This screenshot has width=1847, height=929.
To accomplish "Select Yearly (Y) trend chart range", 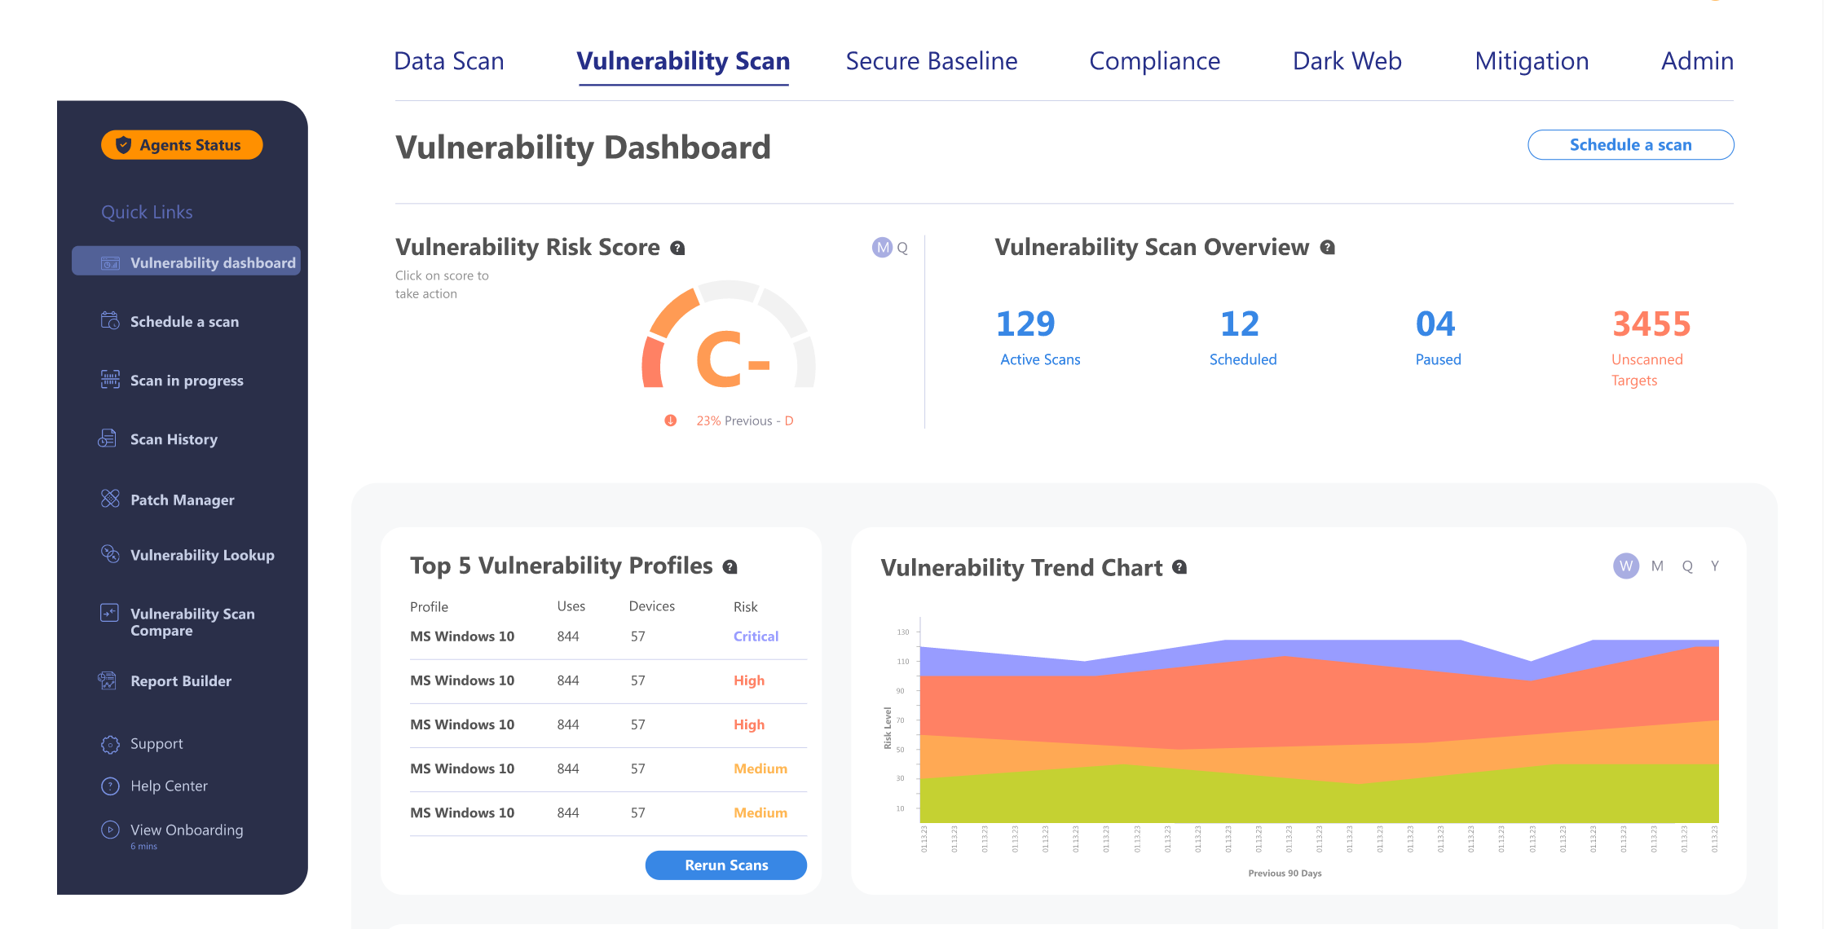I will pyautogui.click(x=1715, y=566).
